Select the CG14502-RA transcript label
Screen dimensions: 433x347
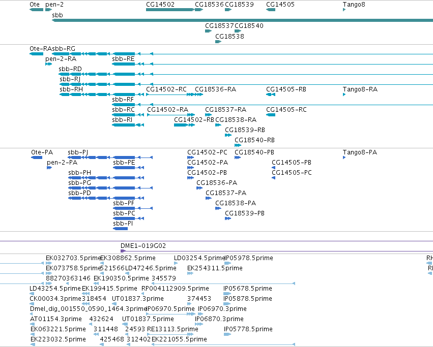[168, 110]
